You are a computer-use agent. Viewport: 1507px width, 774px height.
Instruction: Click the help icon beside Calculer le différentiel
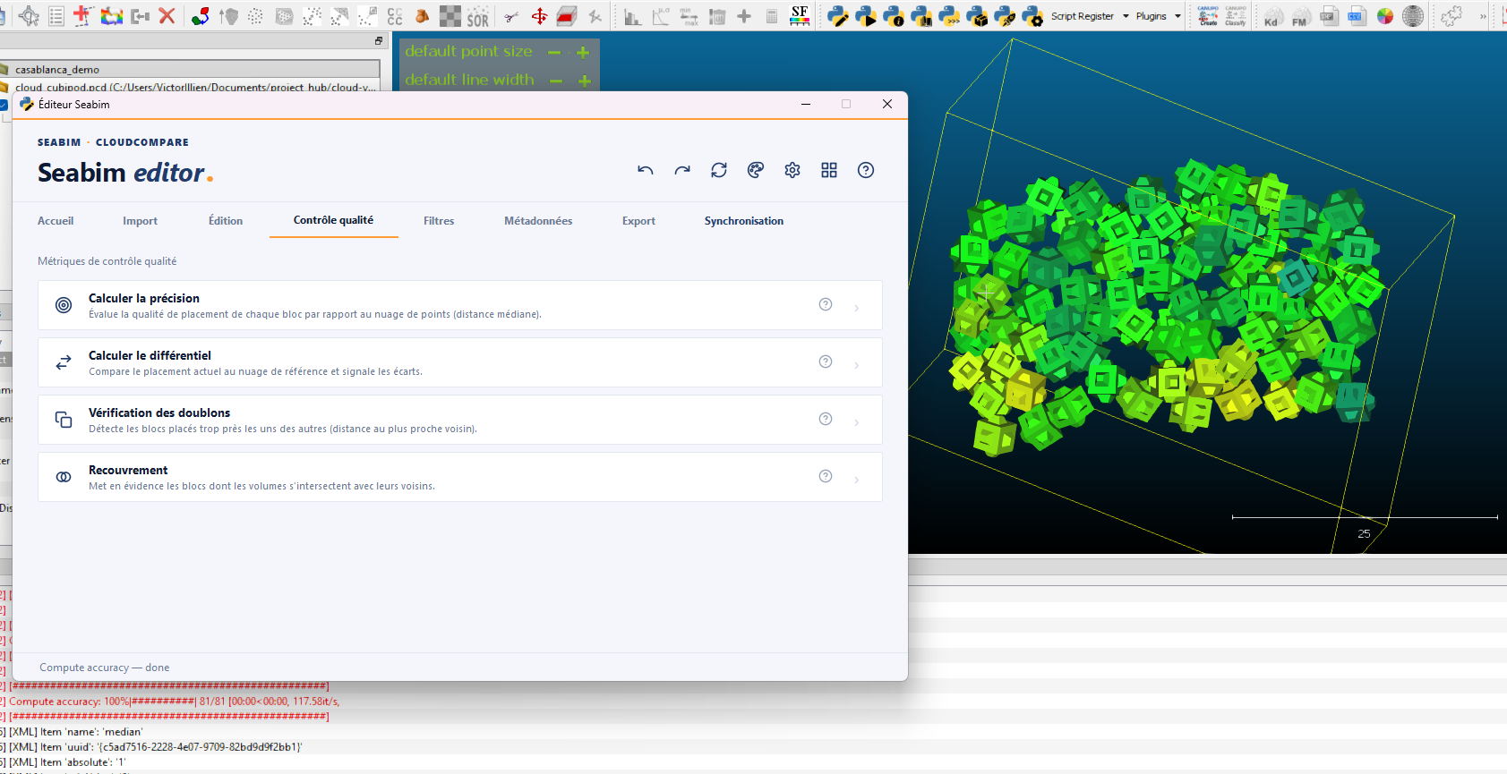826,361
